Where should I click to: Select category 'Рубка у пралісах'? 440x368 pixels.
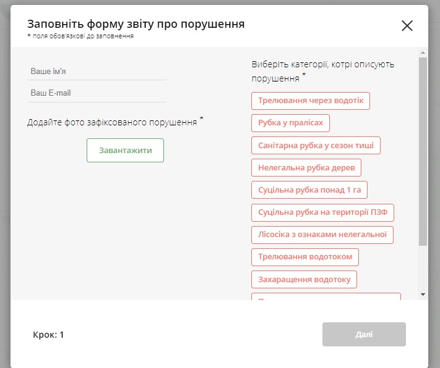click(290, 123)
